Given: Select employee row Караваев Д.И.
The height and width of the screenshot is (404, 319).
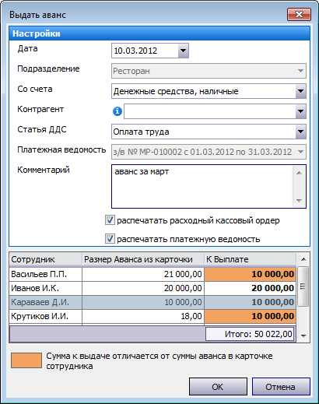Looking at the screenshot, I should [152, 302].
